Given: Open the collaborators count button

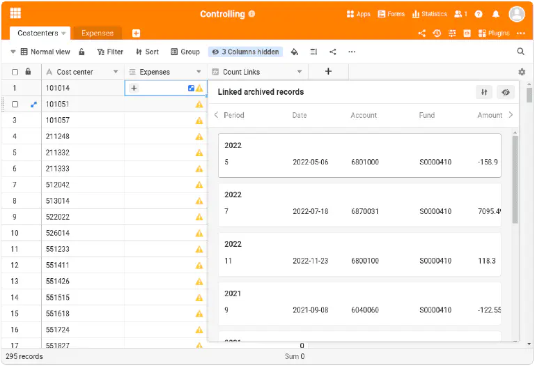Looking at the screenshot, I should coord(460,14).
